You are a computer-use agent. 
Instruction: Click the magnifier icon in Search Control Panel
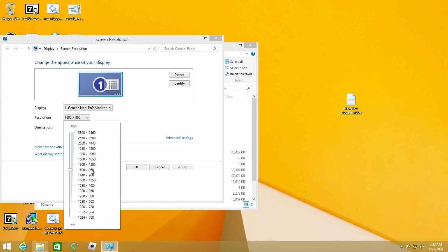pyautogui.click(x=214, y=49)
